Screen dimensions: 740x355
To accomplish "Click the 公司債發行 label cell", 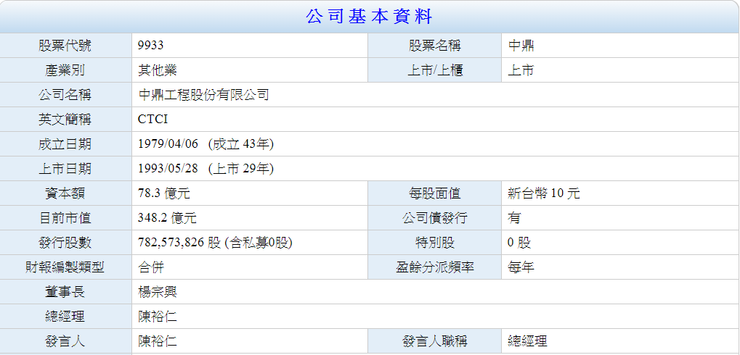I will point(434,218).
